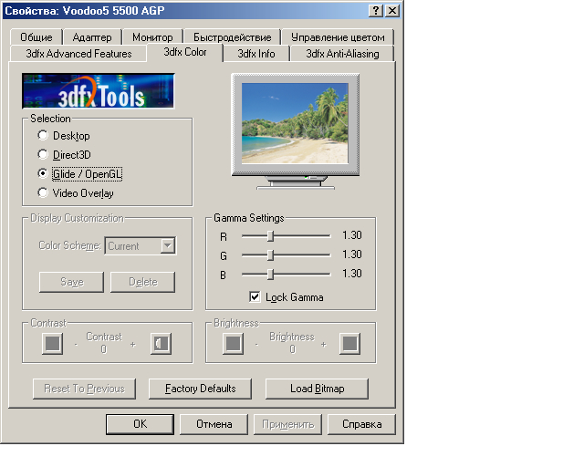The height and width of the screenshot is (467, 584).
Task: Open the Color Scheme dropdown arrow
Action: (x=168, y=245)
